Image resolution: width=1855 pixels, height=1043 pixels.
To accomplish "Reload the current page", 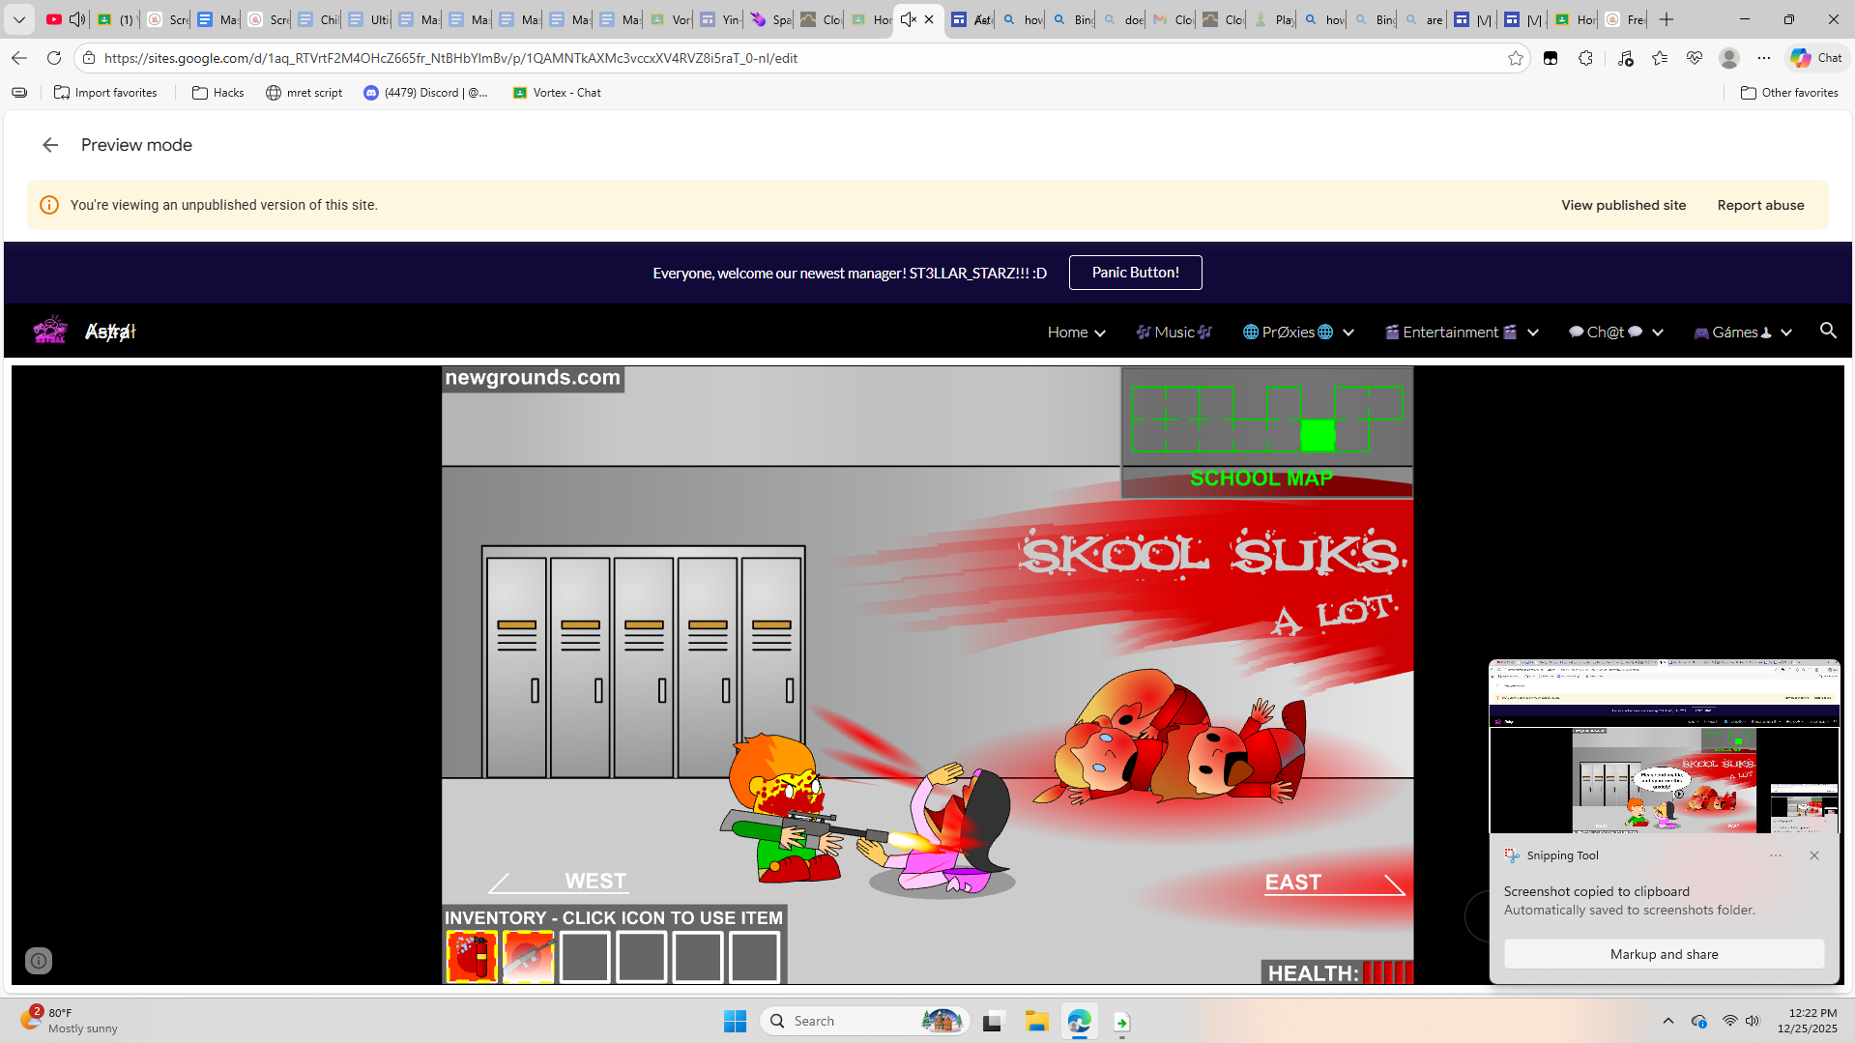I will [54, 58].
